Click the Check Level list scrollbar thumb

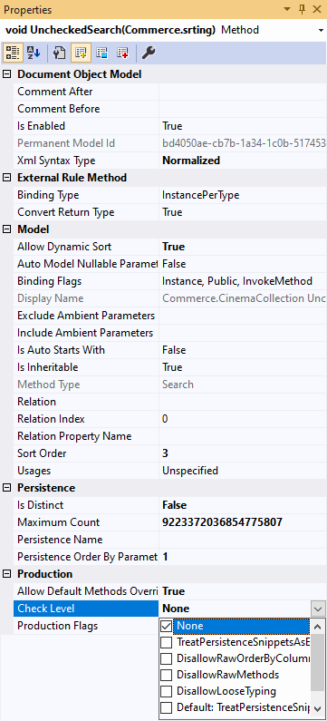click(317, 662)
